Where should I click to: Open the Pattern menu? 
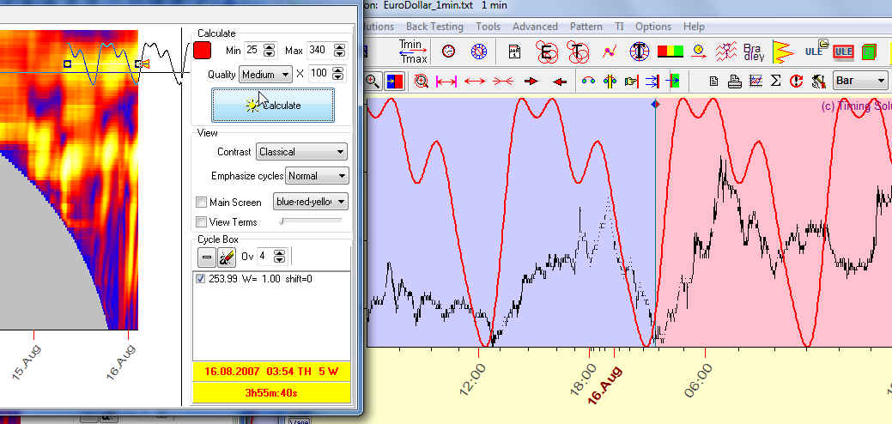coord(586,27)
